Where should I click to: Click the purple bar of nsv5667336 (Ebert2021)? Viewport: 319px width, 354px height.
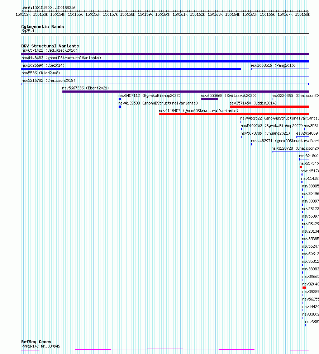pos(186,92)
